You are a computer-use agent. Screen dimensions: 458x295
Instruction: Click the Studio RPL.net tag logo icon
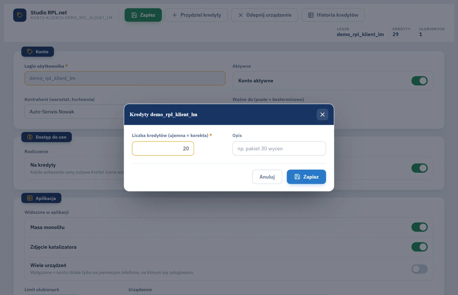tap(20, 15)
